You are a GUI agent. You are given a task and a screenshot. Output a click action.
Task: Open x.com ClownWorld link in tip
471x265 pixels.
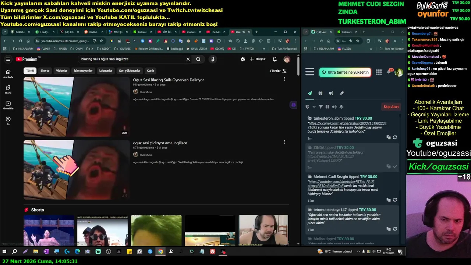(347, 125)
